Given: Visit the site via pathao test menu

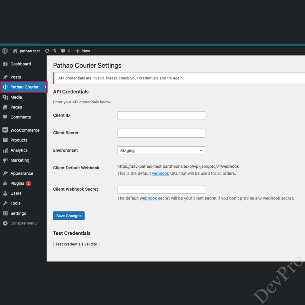Looking at the screenshot, I should (26, 51).
